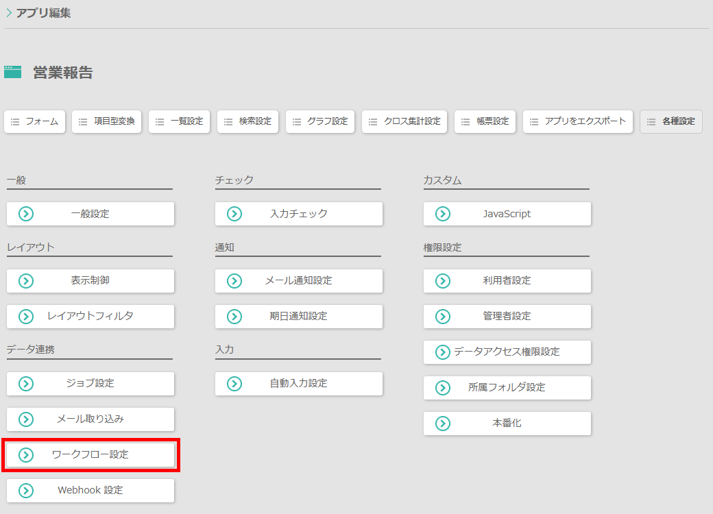Image resolution: width=713 pixels, height=514 pixels.
Task: Click the arrow icon on 入力チェック
Action: click(x=234, y=213)
